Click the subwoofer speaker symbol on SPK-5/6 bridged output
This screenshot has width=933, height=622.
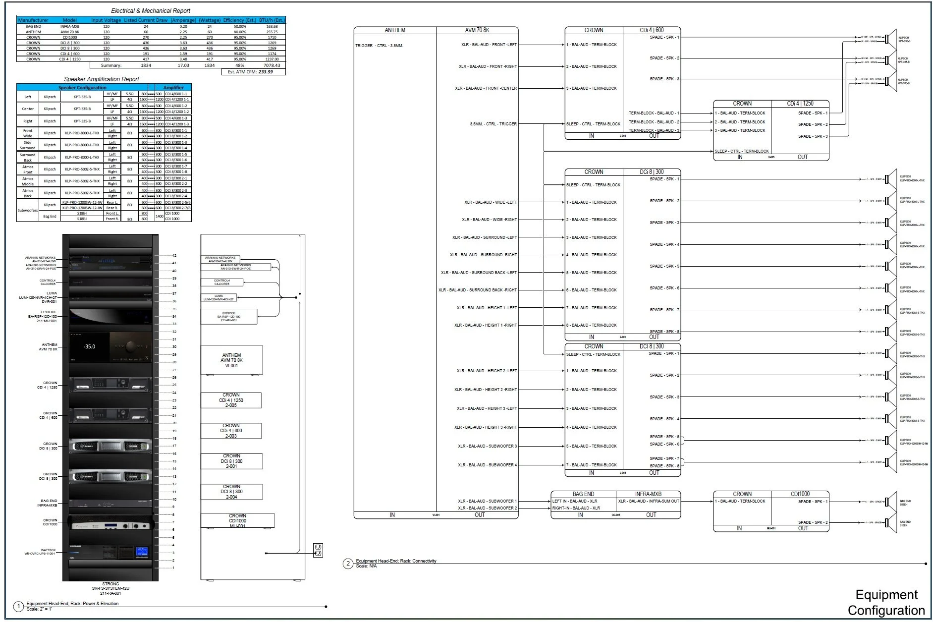[891, 440]
